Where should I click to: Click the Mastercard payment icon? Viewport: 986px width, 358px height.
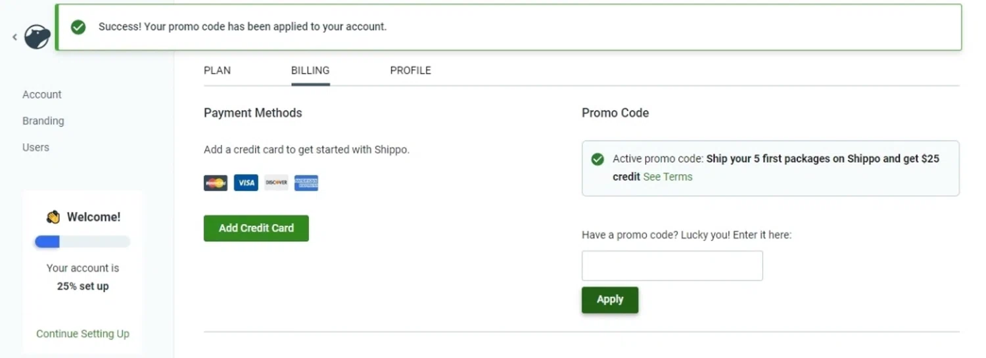[x=216, y=183]
